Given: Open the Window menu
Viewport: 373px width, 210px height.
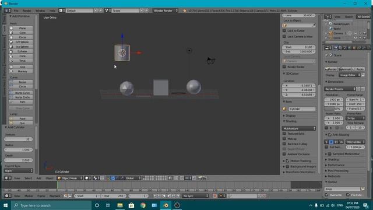Looking at the screenshot, I should pos(40,10).
